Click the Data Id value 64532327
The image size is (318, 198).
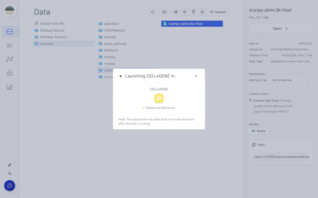click(x=306, y=43)
